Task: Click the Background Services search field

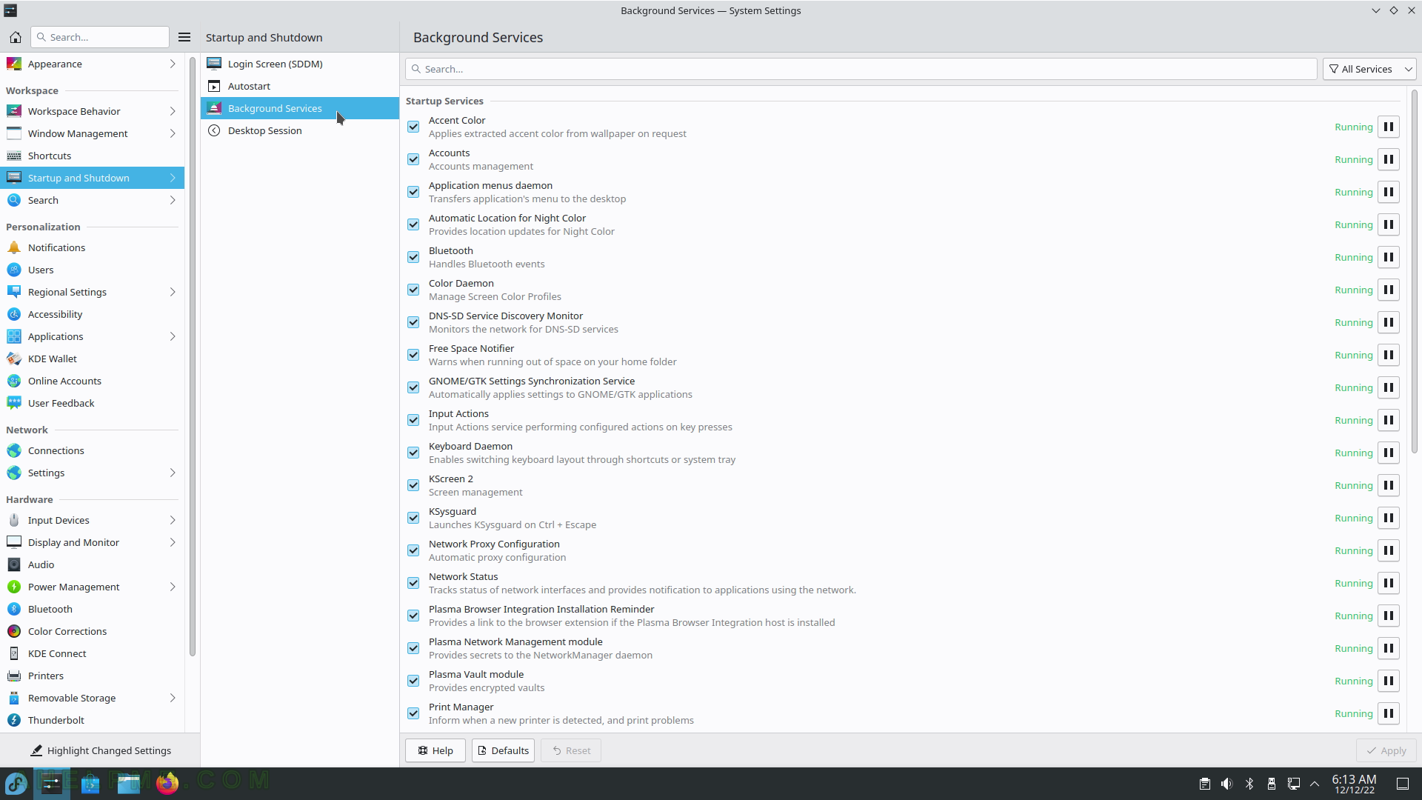Action: coord(861,69)
